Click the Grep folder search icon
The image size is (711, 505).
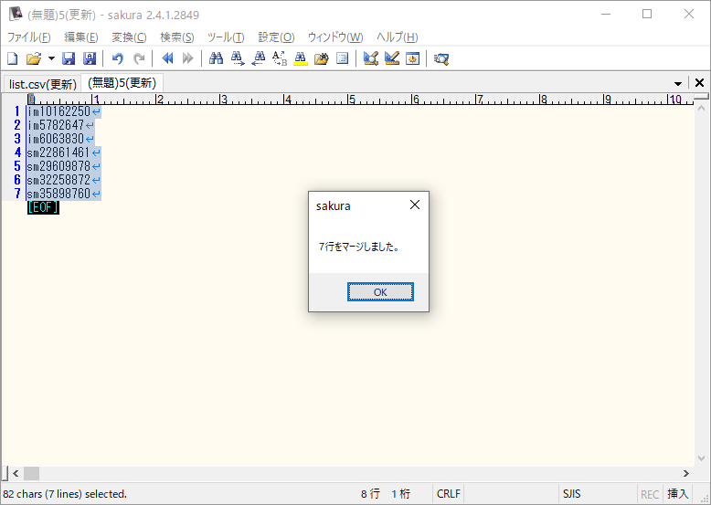321,58
